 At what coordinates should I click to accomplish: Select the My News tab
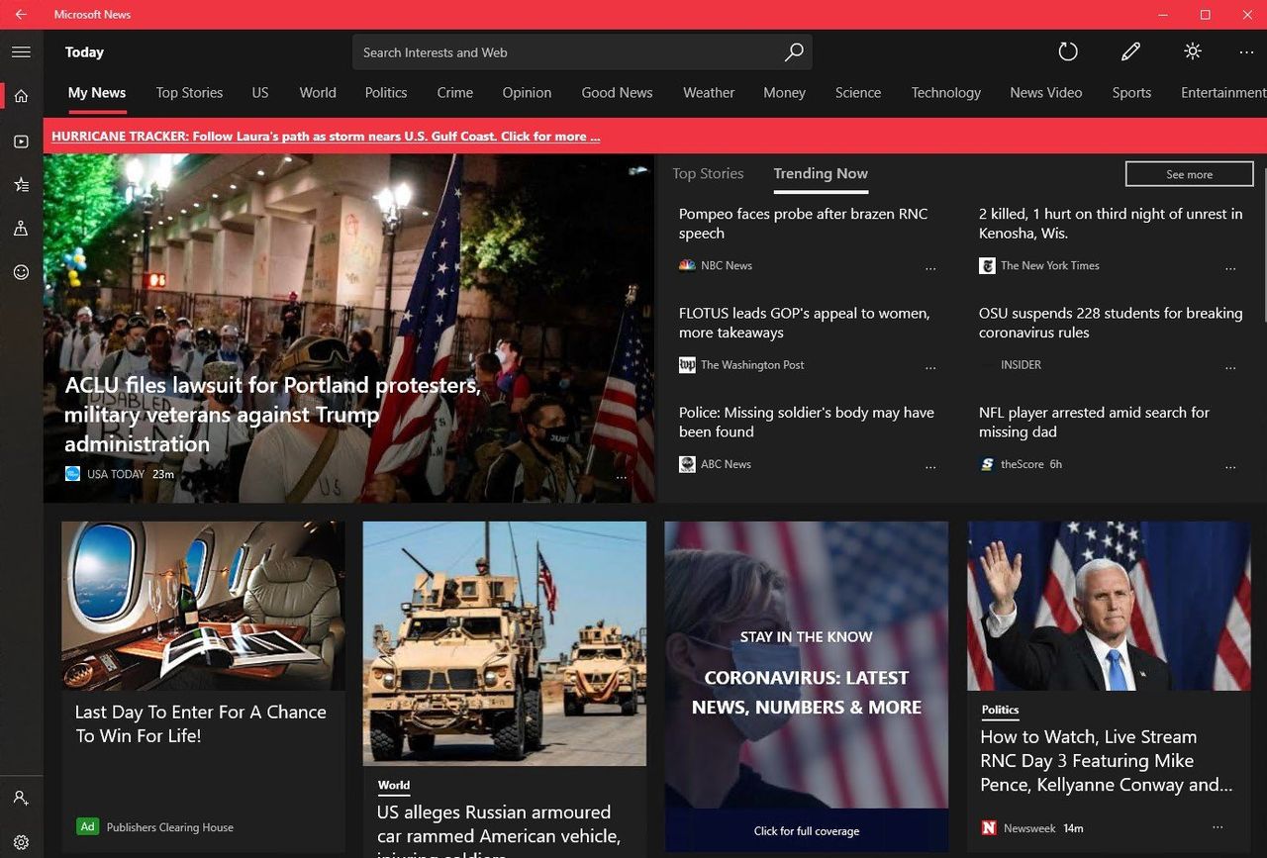[x=97, y=93]
